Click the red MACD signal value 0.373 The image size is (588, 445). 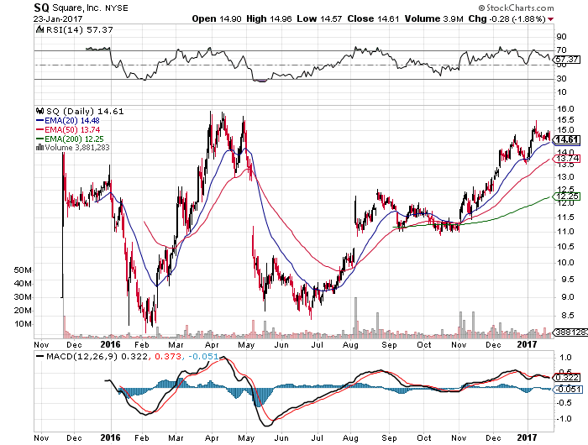click(x=167, y=356)
